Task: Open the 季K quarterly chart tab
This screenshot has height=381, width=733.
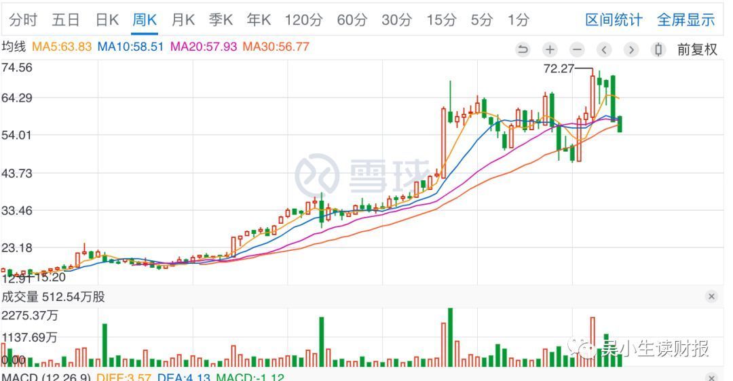Action: pyautogui.click(x=221, y=20)
